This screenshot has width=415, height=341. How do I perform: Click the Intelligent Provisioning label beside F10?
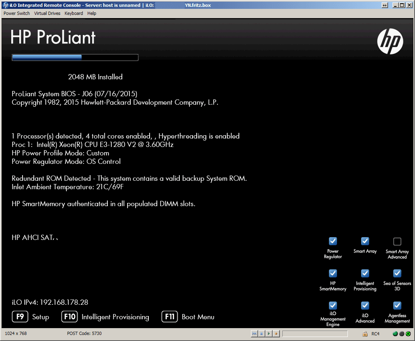[x=115, y=317]
